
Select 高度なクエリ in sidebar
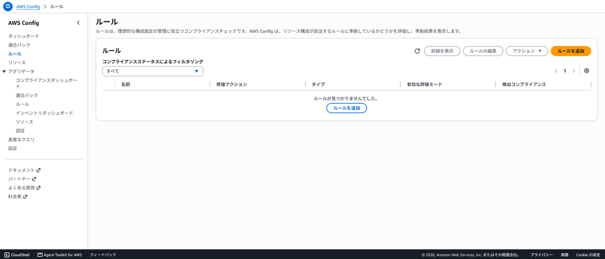click(21, 139)
